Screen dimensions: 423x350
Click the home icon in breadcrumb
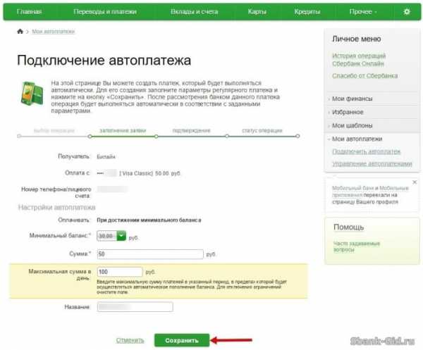point(20,32)
